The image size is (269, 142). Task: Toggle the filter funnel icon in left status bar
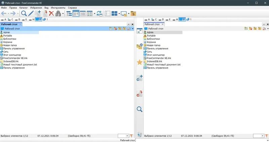pyautogui.click(x=131, y=136)
